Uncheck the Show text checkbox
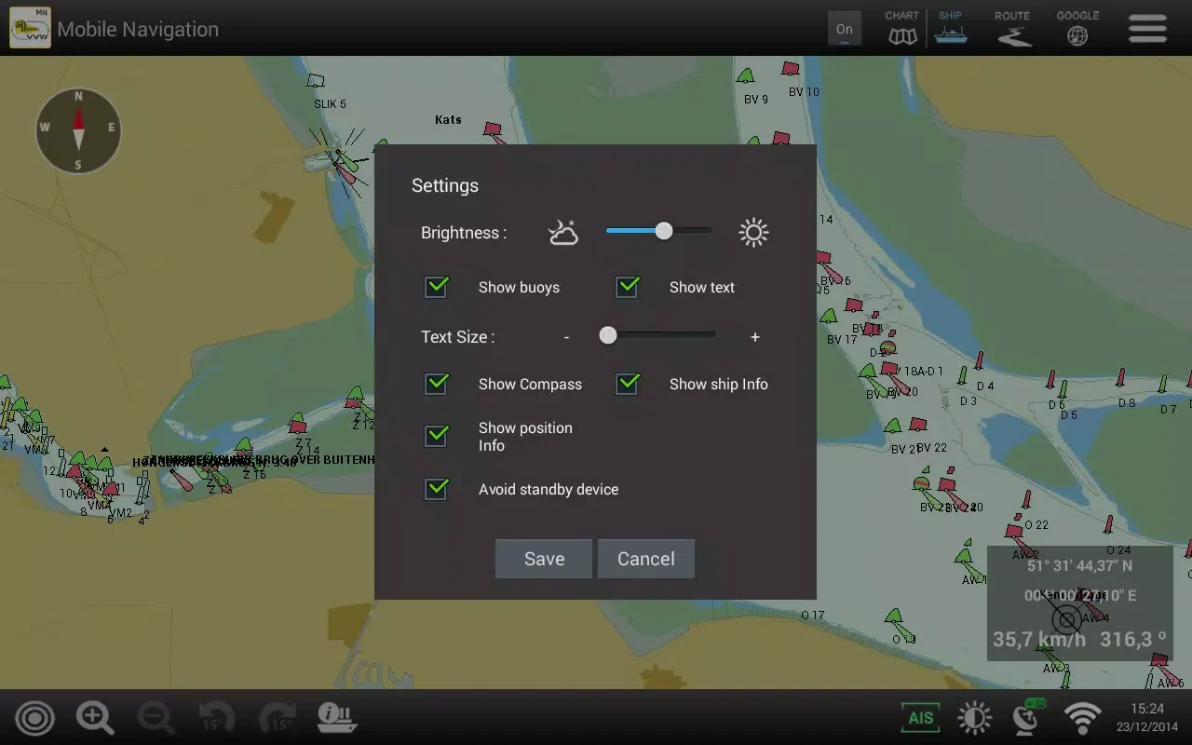This screenshot has width=1192, height=745. coord(628,287)
